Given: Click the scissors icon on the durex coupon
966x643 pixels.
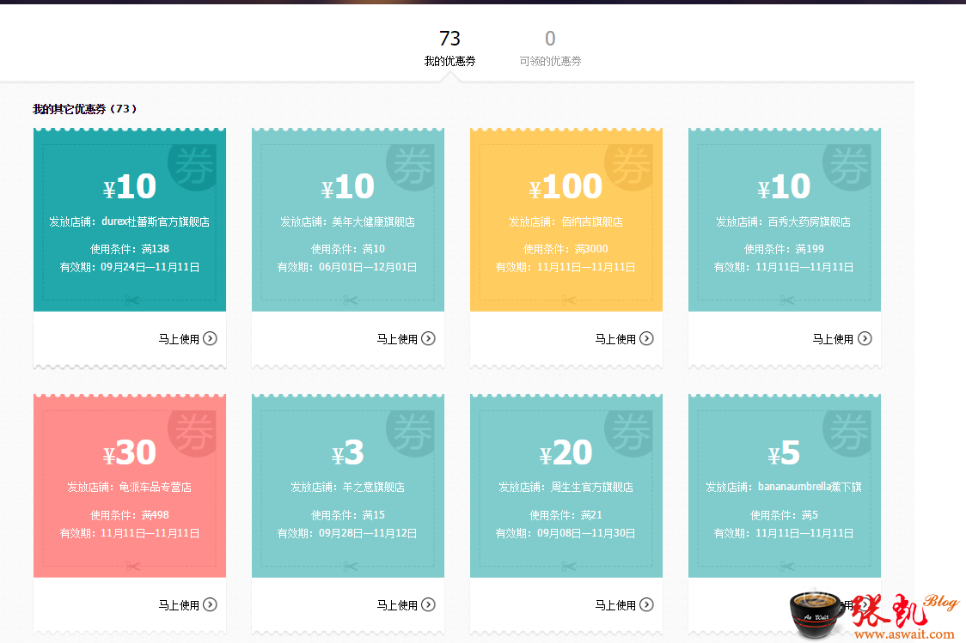Looking at the screenshot, I should pos(131,300).
